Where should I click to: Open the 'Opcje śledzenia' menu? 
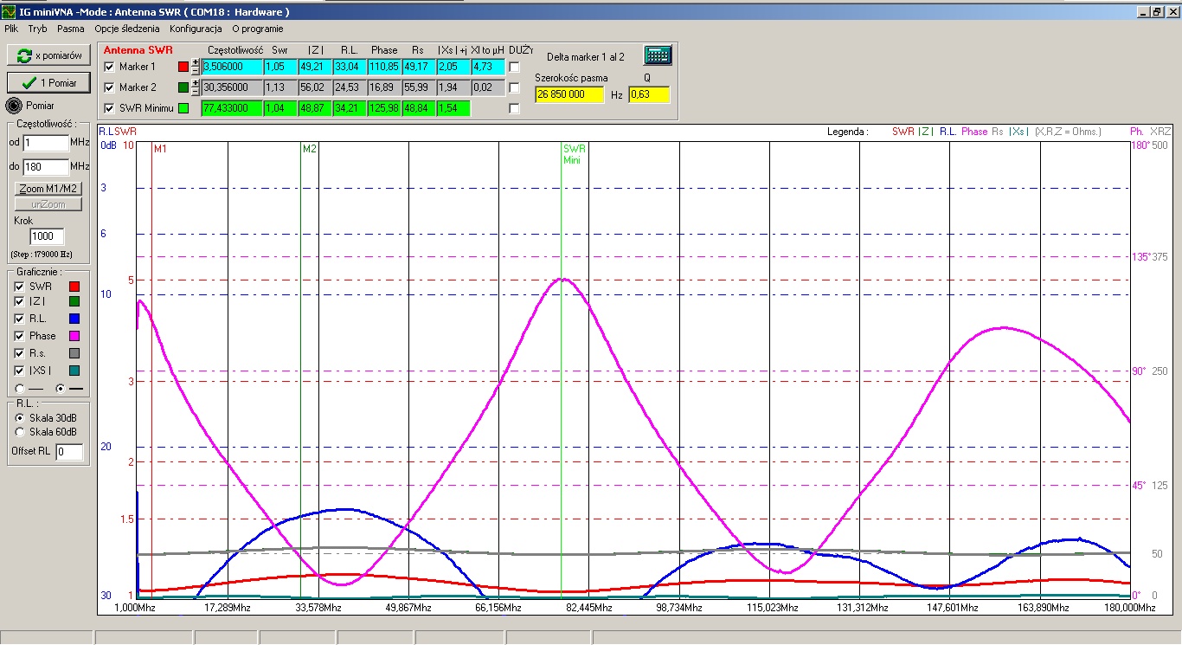[x=127, y=29]
